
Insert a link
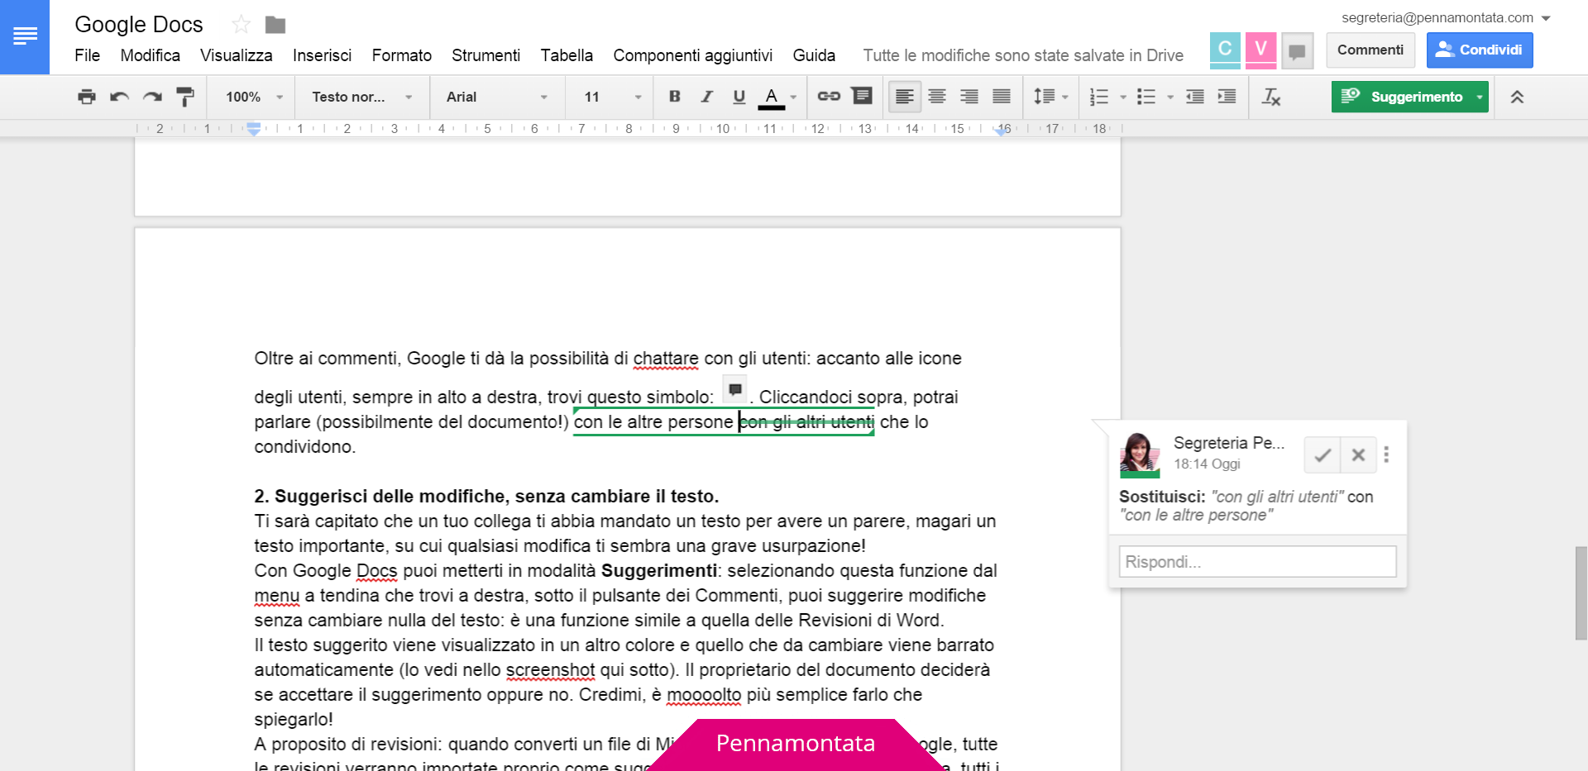coord(829,97)
